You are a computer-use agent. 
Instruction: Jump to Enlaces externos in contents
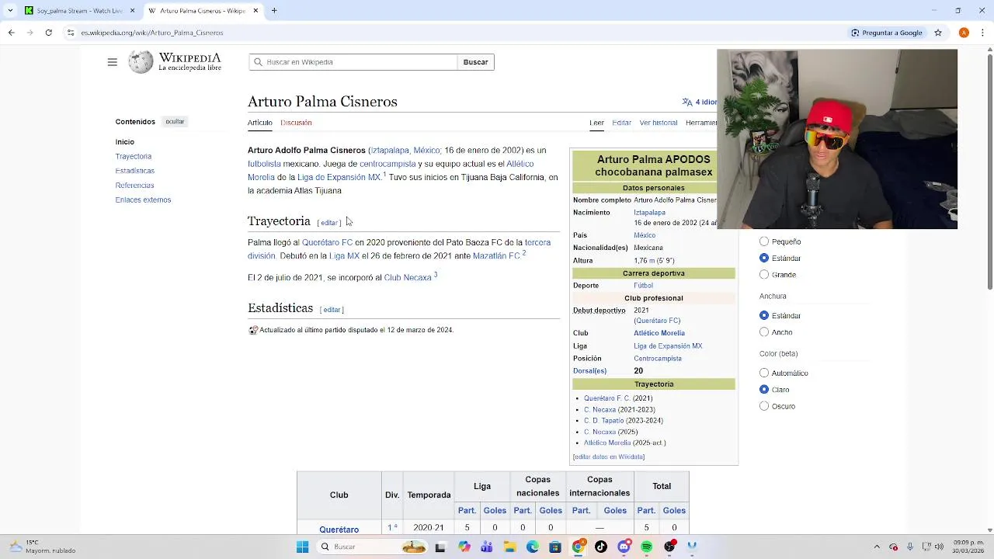144,200
